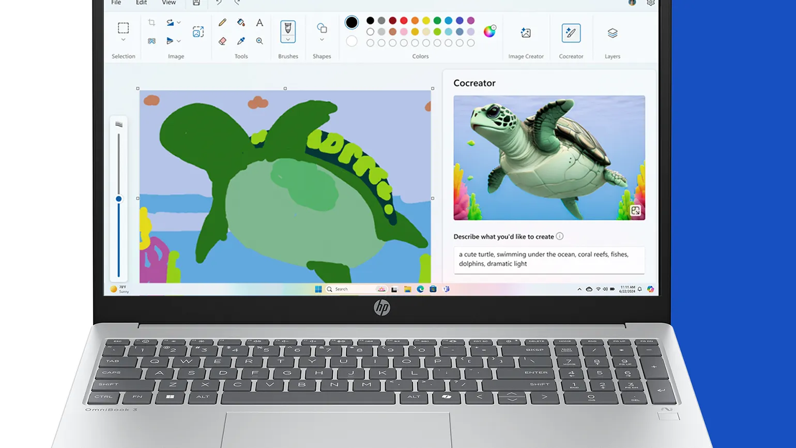Image resolution: width=796 pixels, height=448 pixels.
Task: Select the Fill bucket tool
Action: tap(241, 23)
